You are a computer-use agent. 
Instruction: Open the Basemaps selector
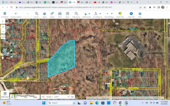click(5, 95)
